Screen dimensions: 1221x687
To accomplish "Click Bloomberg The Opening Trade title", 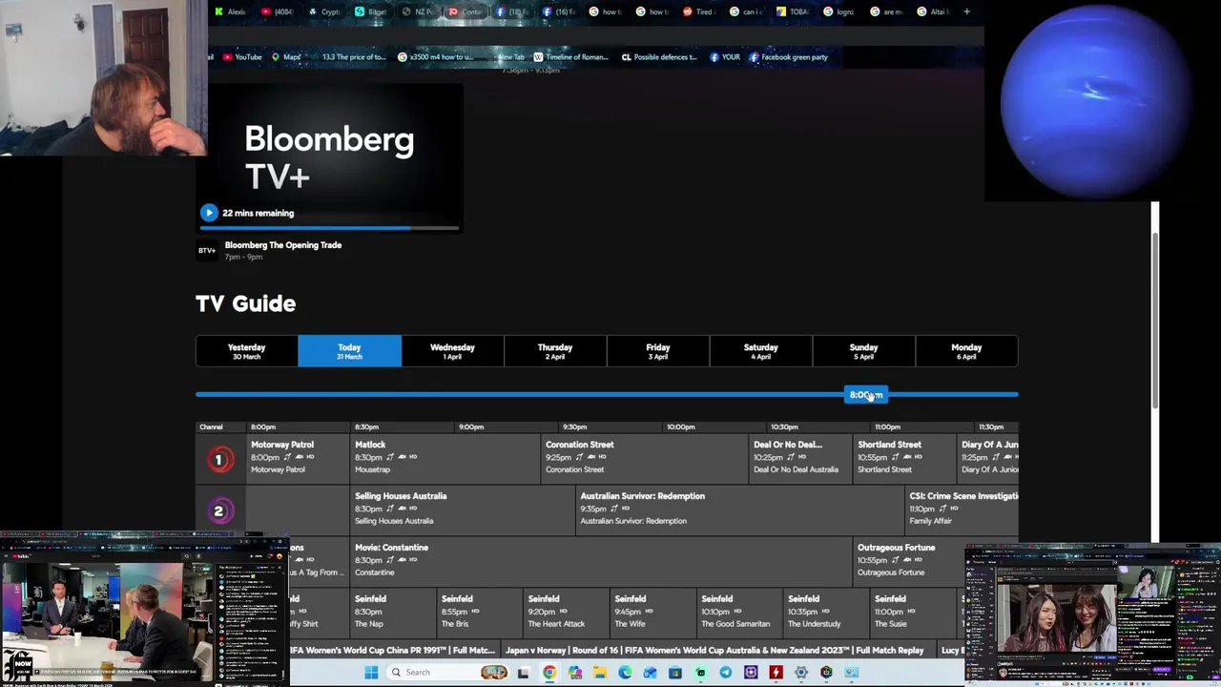I will (x=283, y=245).
